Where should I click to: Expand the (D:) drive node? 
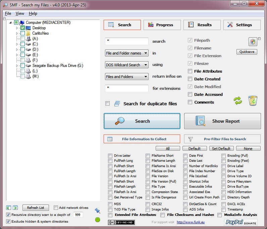[x=17, y=49]
